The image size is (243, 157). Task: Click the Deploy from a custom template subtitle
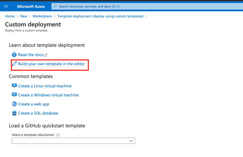click(x=26, y=31)
